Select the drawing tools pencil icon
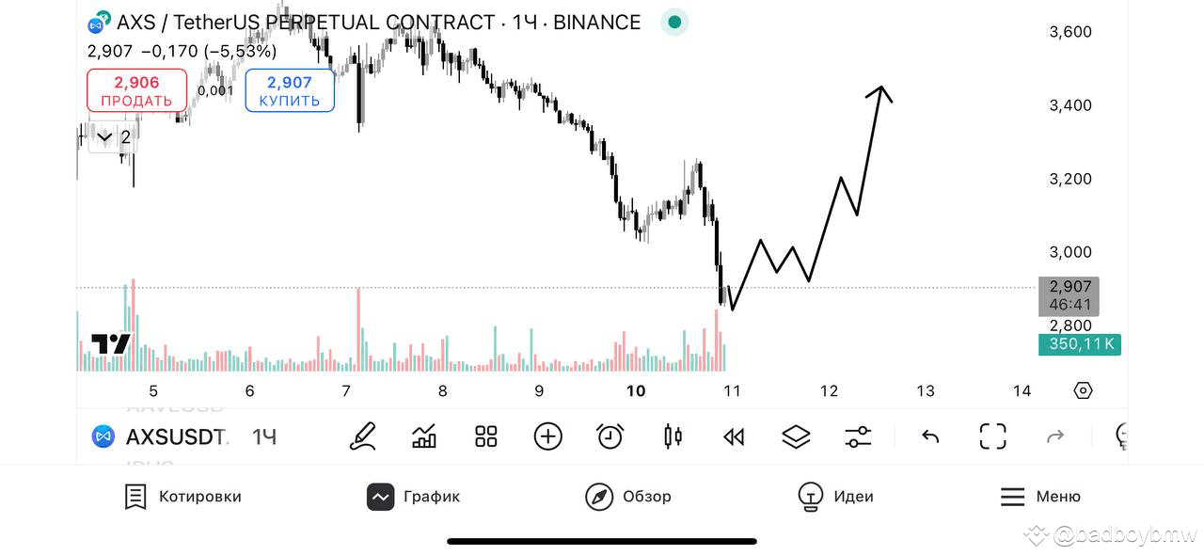 coord(362,436)
